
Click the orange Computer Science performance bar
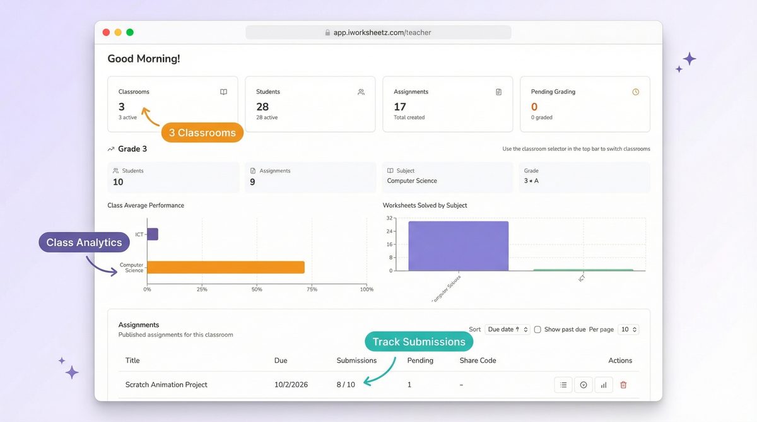[x=226, y=267]
